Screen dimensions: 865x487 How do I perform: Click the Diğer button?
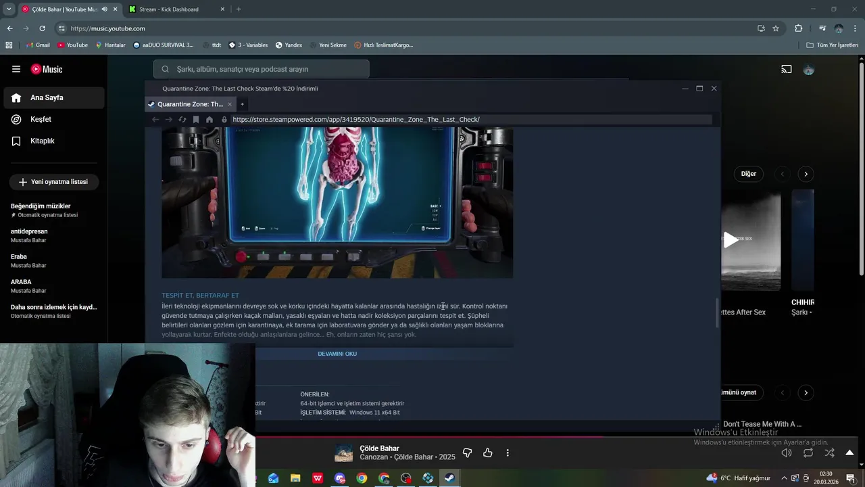(x=749, y=174)
